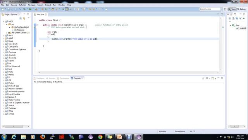Expand the Case Study project
The width and height of the screenshot is (248, 140).
4,44
